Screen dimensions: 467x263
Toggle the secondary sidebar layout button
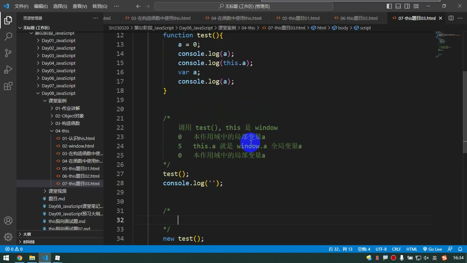(407, 6)
